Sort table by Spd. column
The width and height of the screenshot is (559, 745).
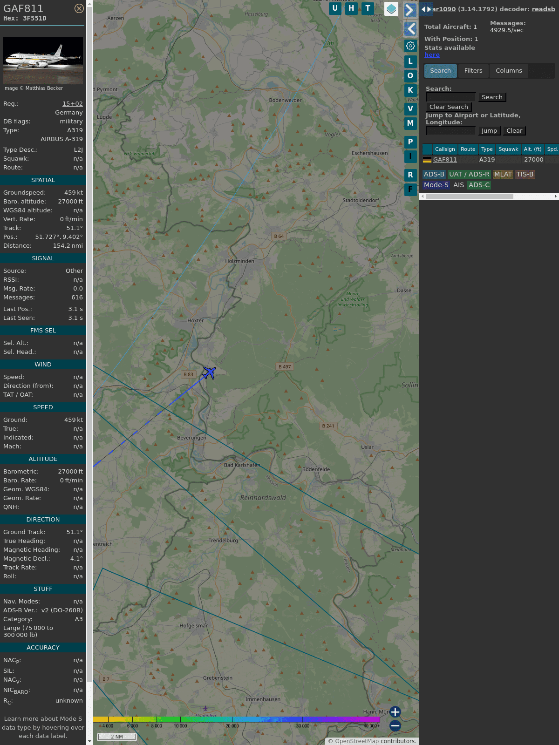click(x=552, y=149)
